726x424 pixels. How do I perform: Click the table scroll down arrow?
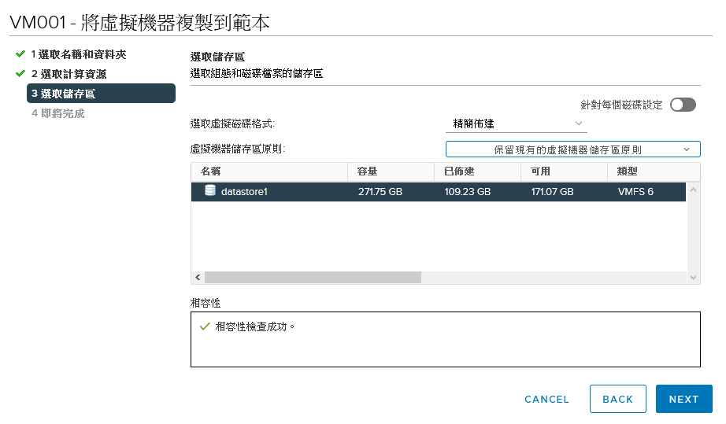pyautogui.click(x=693, y=278)
